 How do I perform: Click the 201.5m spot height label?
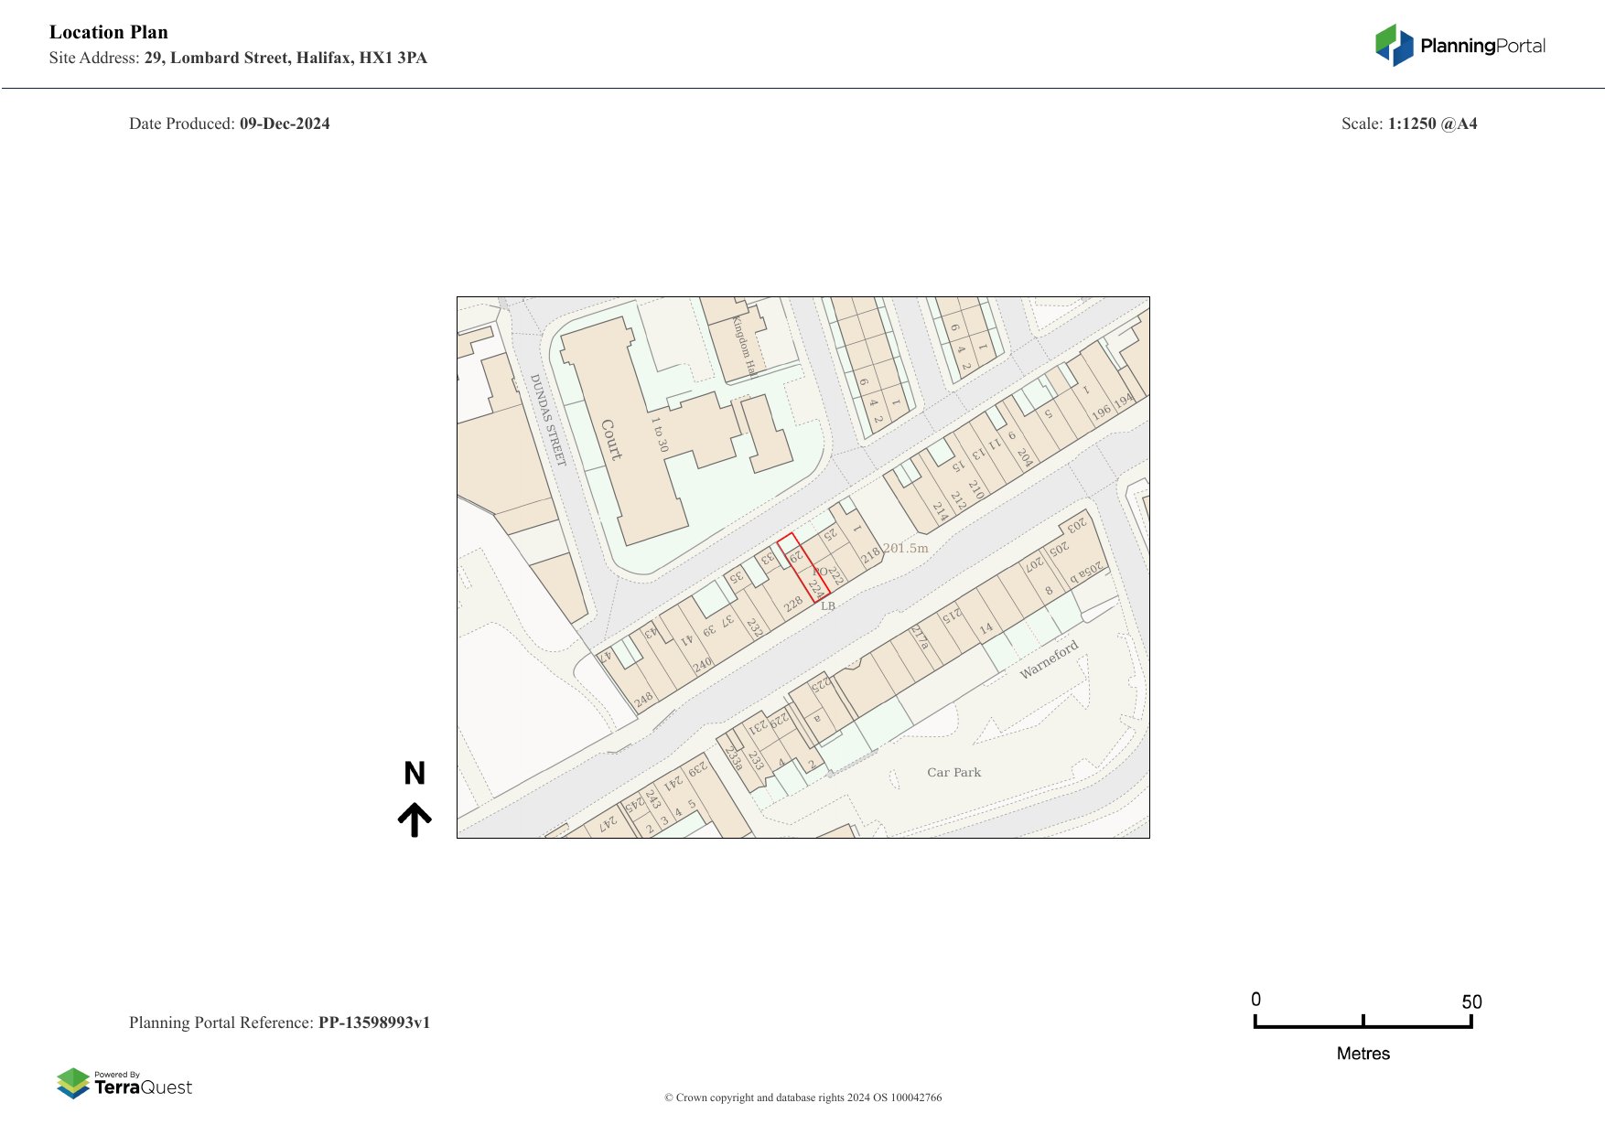(x=905, y=548)
